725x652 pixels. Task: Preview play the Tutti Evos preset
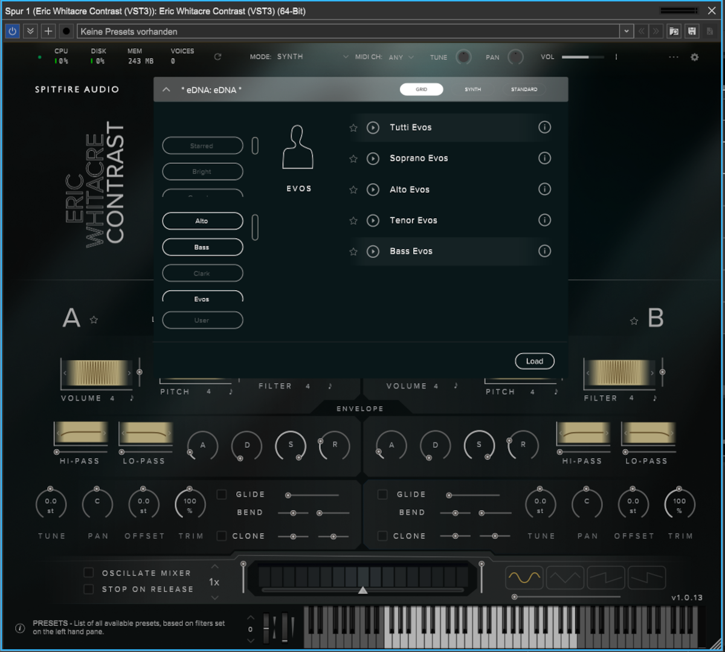pos(373,127)
